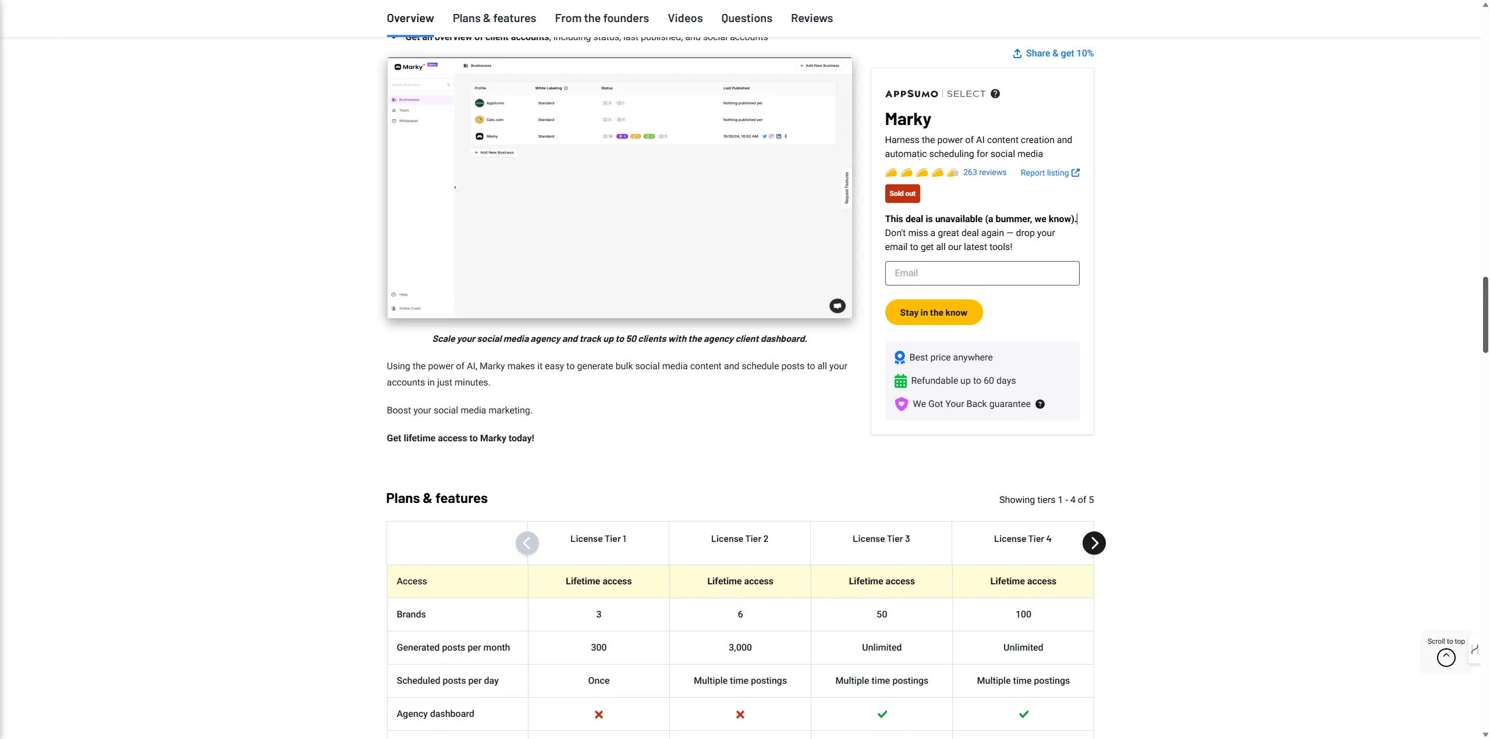Switch to Plans & features tab
The height and width of the screenshot is (739, 1490).
494,18
